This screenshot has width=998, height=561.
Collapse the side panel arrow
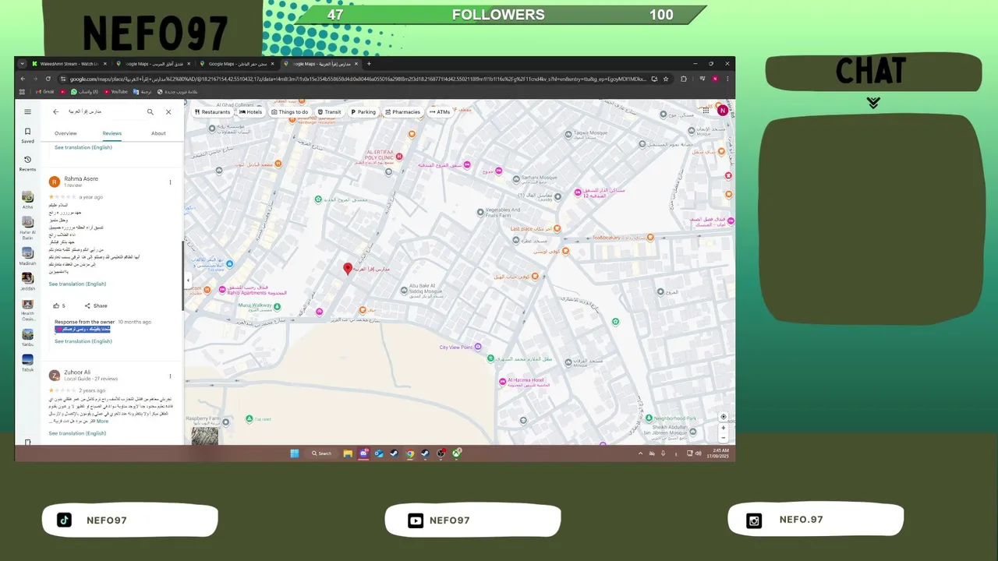[x=188, y=280]
